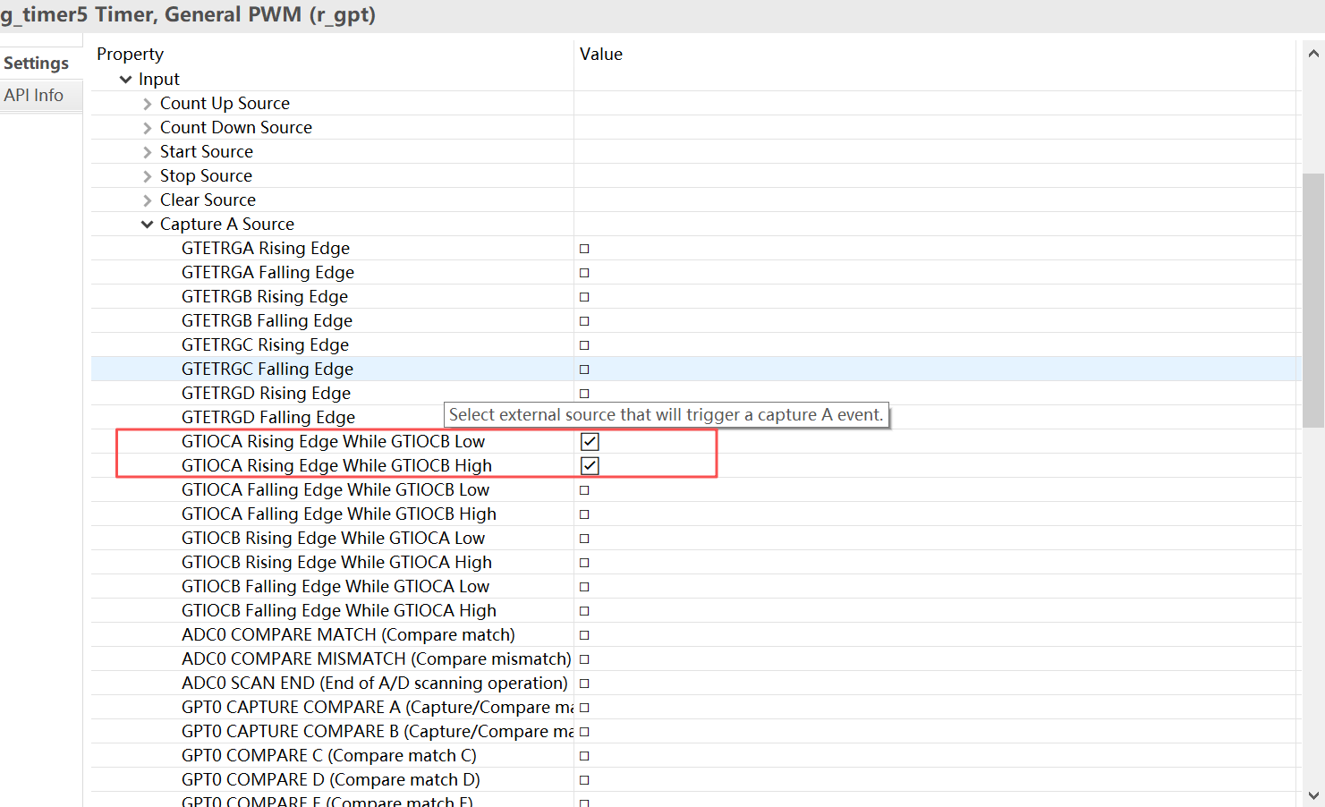Tick GTETRGC Falling Edge checkbox

point(584,370)
